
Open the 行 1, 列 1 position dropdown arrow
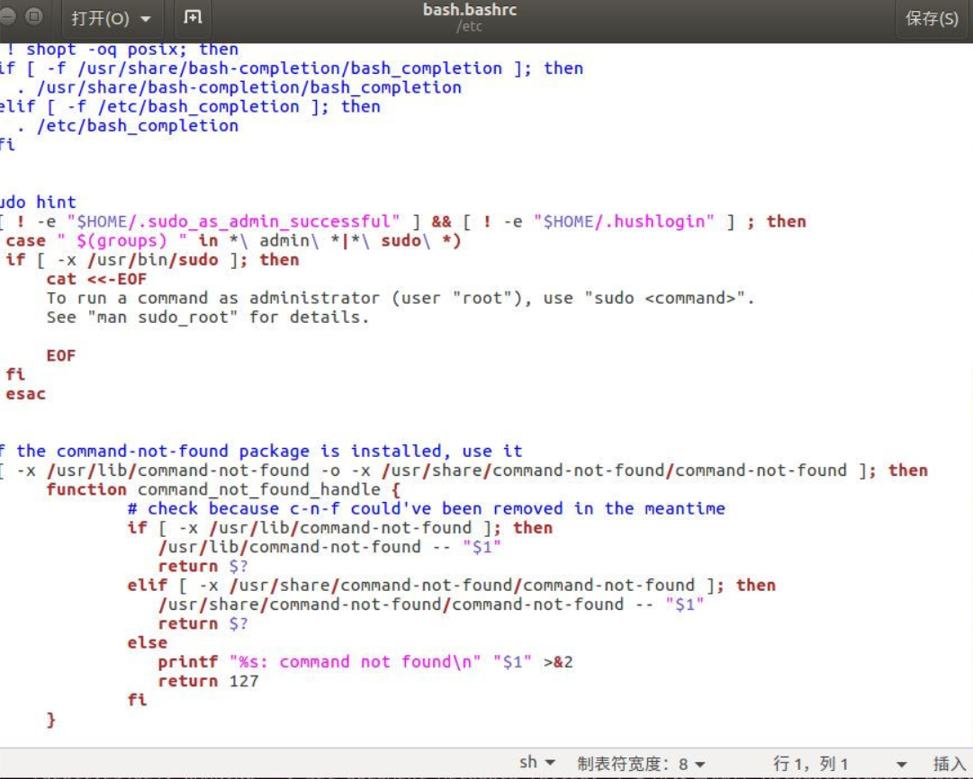tap(902, 765)
